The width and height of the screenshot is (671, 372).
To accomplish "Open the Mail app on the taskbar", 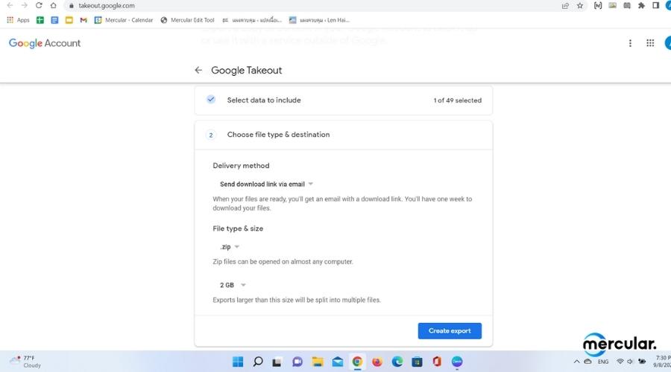I will pyautogui.click(x=338, y=362).
